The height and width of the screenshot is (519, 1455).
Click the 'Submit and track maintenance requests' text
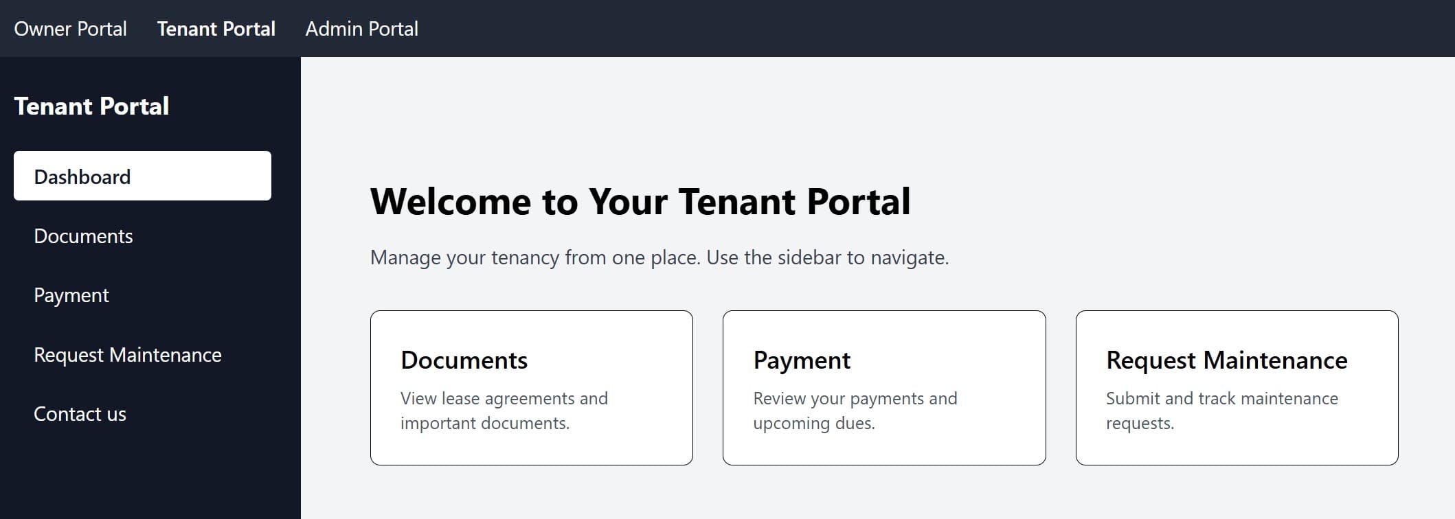[1221, 411]
